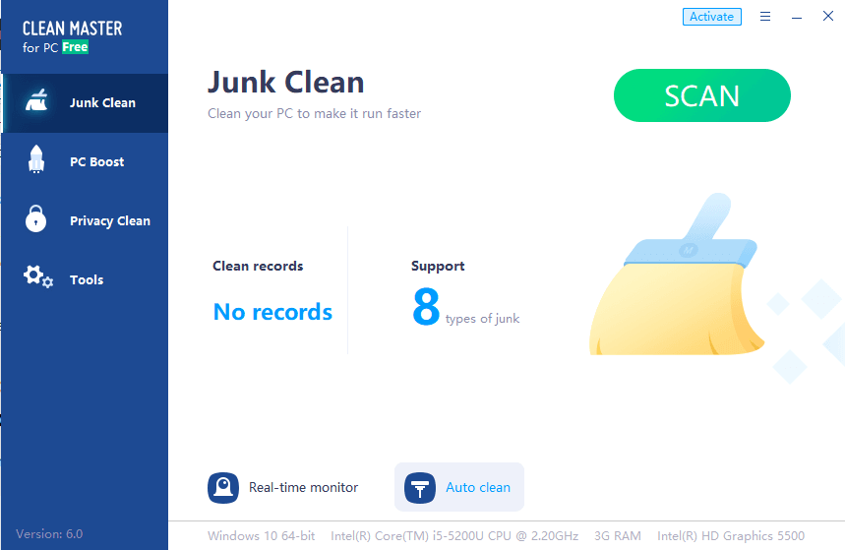Toggle the Auto clean option label
The width and height of the screenshot is (845, 550).
click(478, 487)
